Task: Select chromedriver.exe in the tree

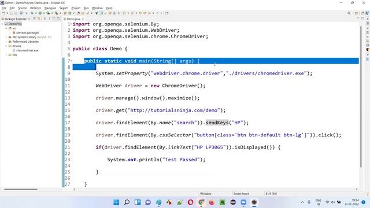Action: [27, 50]
